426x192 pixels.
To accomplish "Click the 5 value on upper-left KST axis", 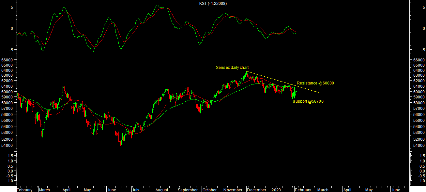I will pos(11,7).
